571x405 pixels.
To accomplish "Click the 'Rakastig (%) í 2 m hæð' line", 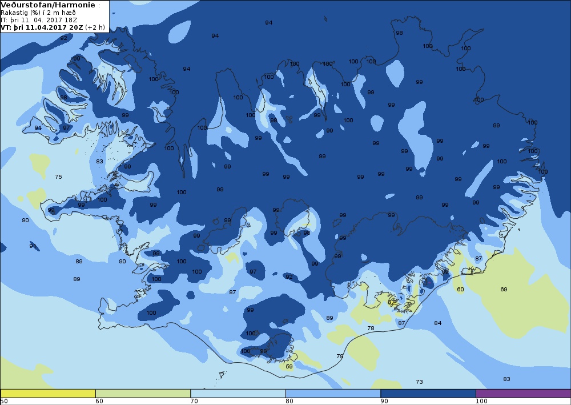I will pos(38,13).
